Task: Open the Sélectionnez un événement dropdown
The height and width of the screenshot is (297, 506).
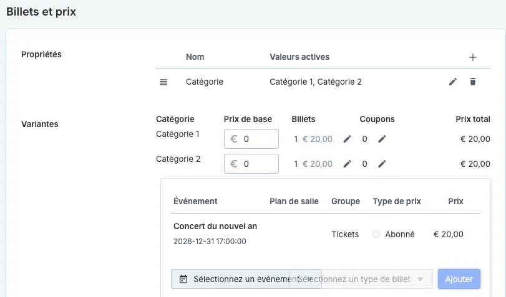Action: coord(246,279)
